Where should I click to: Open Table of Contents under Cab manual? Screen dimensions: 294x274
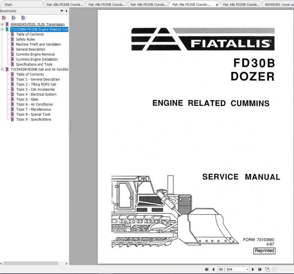pyautogui.click(x=30, y=75)
